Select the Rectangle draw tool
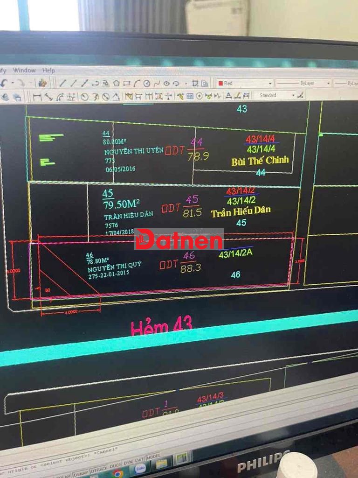This screenshot has width=358, height=478. point(127,83)
